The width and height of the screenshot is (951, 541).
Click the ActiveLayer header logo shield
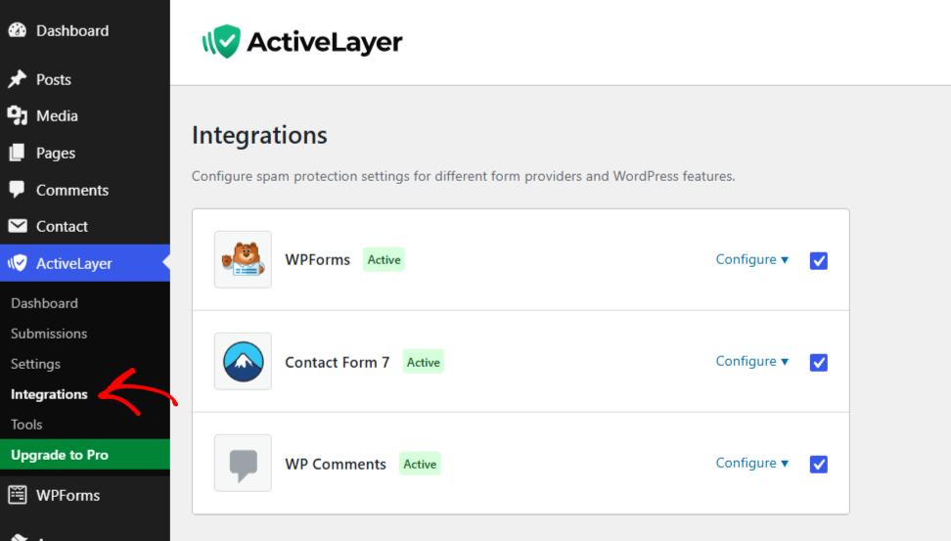[221, 41]
